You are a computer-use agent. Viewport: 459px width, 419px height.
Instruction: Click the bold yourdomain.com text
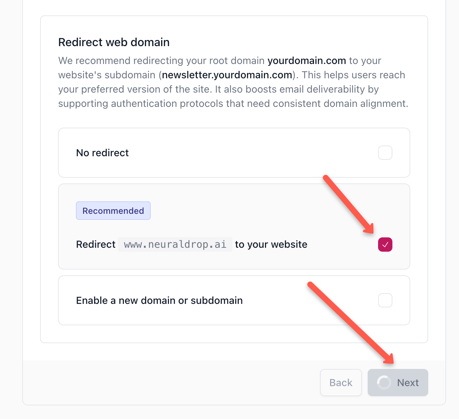(306, 60)
